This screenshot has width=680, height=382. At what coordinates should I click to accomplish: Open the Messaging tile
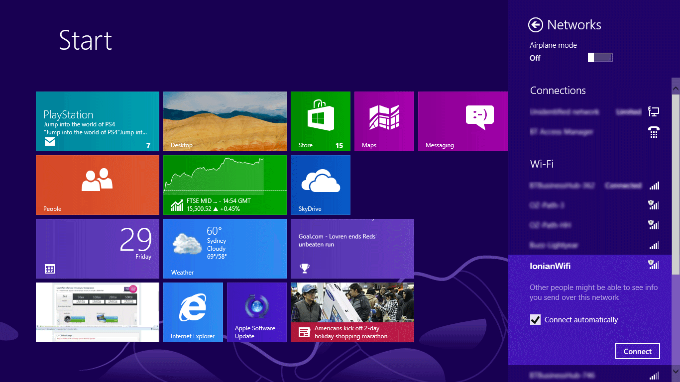click(x=463, y=121)
